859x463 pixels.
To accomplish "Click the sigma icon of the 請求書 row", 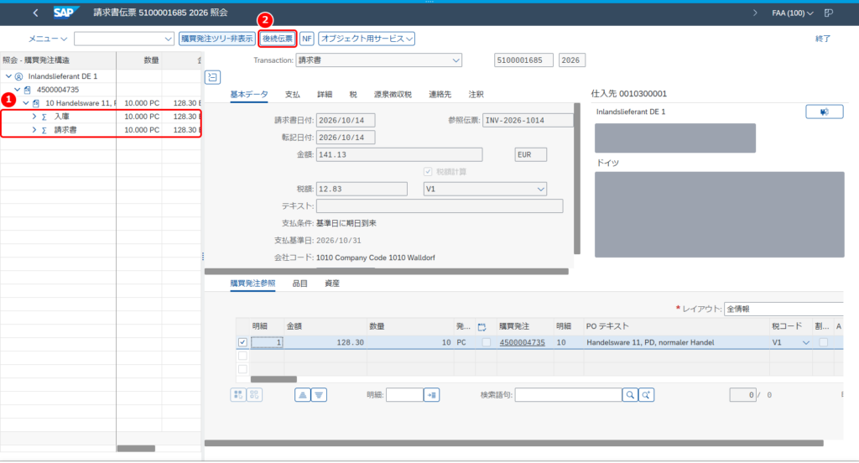I will click(x=44, y=130).
